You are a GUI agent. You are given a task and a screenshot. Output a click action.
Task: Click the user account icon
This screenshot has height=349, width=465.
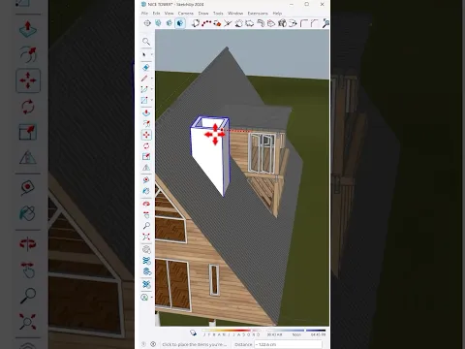click(144, 297)
